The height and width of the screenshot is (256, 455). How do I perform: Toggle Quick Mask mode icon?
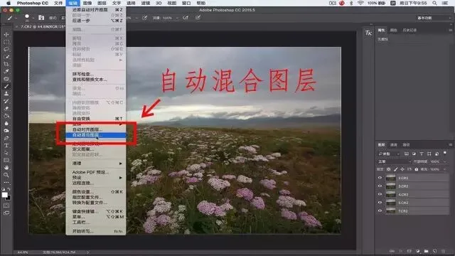tap(6, 206)
